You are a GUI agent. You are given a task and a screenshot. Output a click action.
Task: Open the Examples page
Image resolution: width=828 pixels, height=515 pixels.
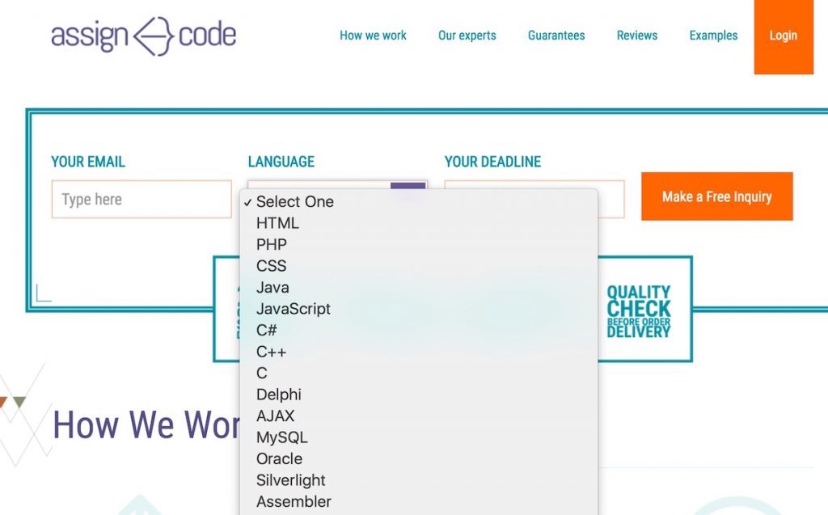click(713, 36)
